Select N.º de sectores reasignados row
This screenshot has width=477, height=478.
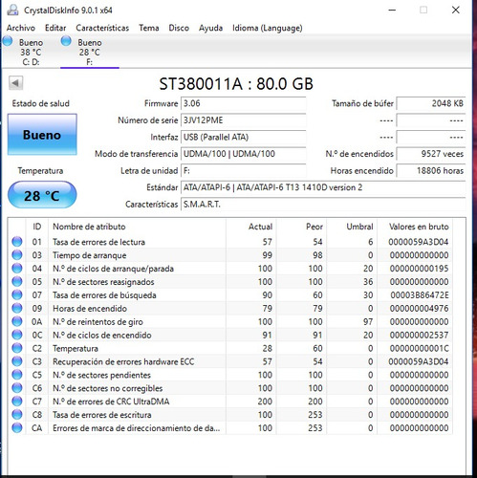coord(230,282)
